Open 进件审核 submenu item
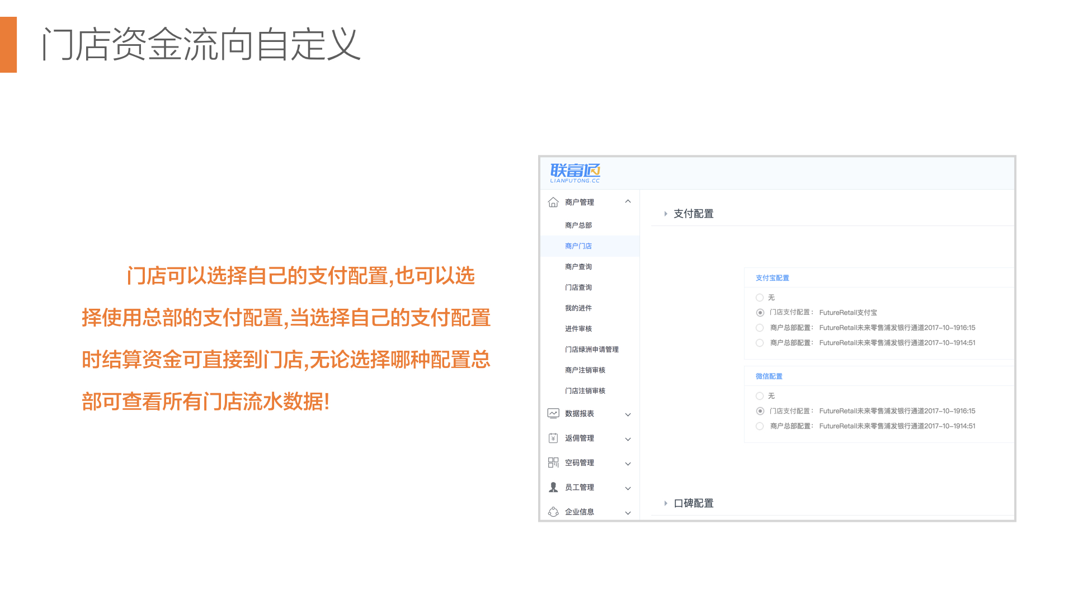Viewport: 1074px width, 604px height. click(x=578, y=329)
